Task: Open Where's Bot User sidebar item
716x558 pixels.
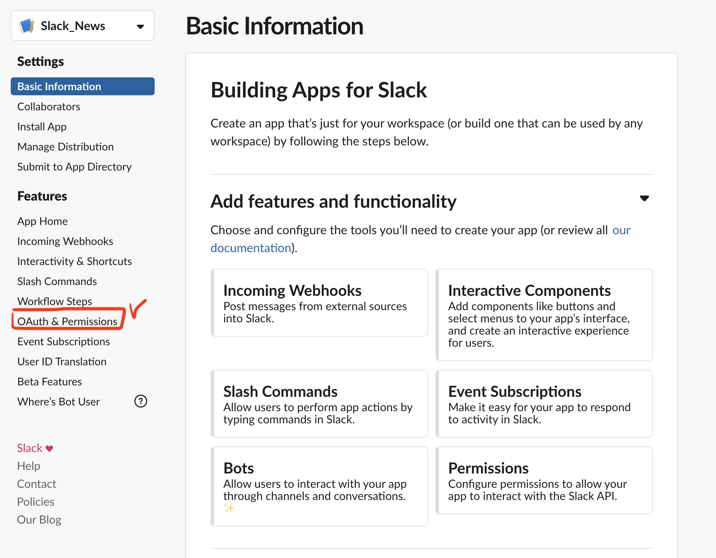Action: (59, 401)
